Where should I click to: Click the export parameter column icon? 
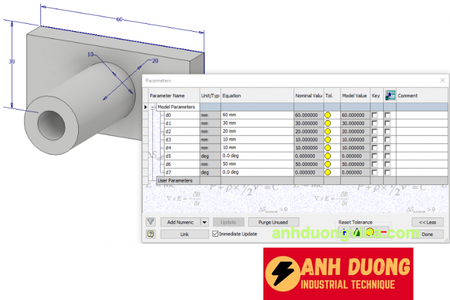tap(390, 96)
